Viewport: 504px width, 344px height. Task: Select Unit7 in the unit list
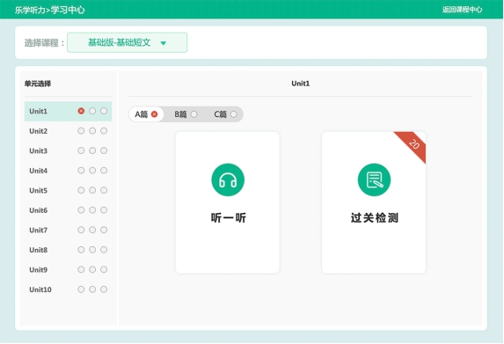click(x=68, y=231)
